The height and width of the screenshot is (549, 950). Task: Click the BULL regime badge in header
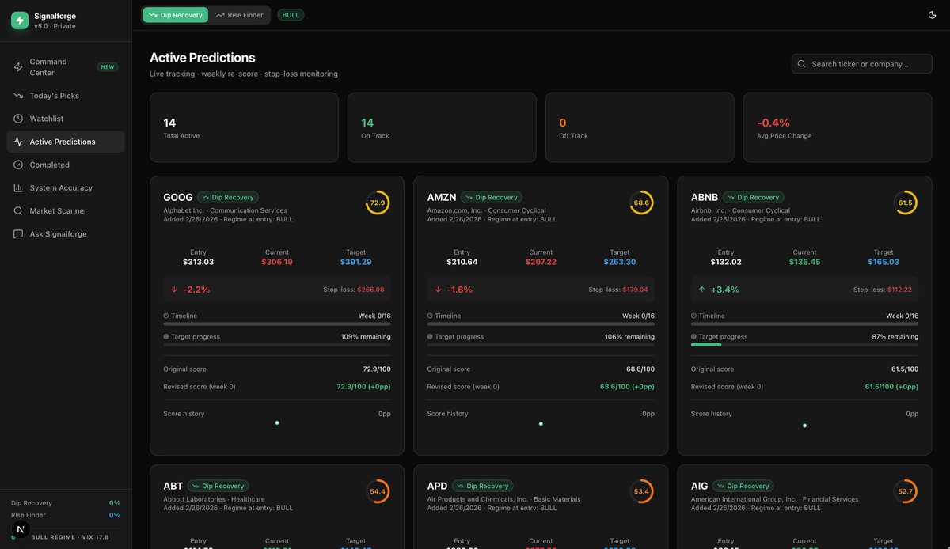[x=291, y=15]
